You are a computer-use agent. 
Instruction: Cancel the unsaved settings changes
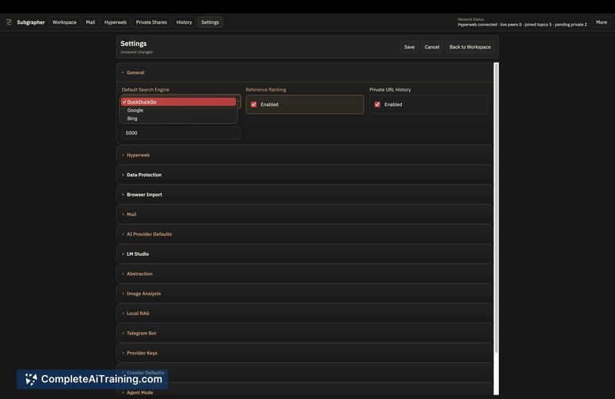pyautogui.click(x=432, y=47)
